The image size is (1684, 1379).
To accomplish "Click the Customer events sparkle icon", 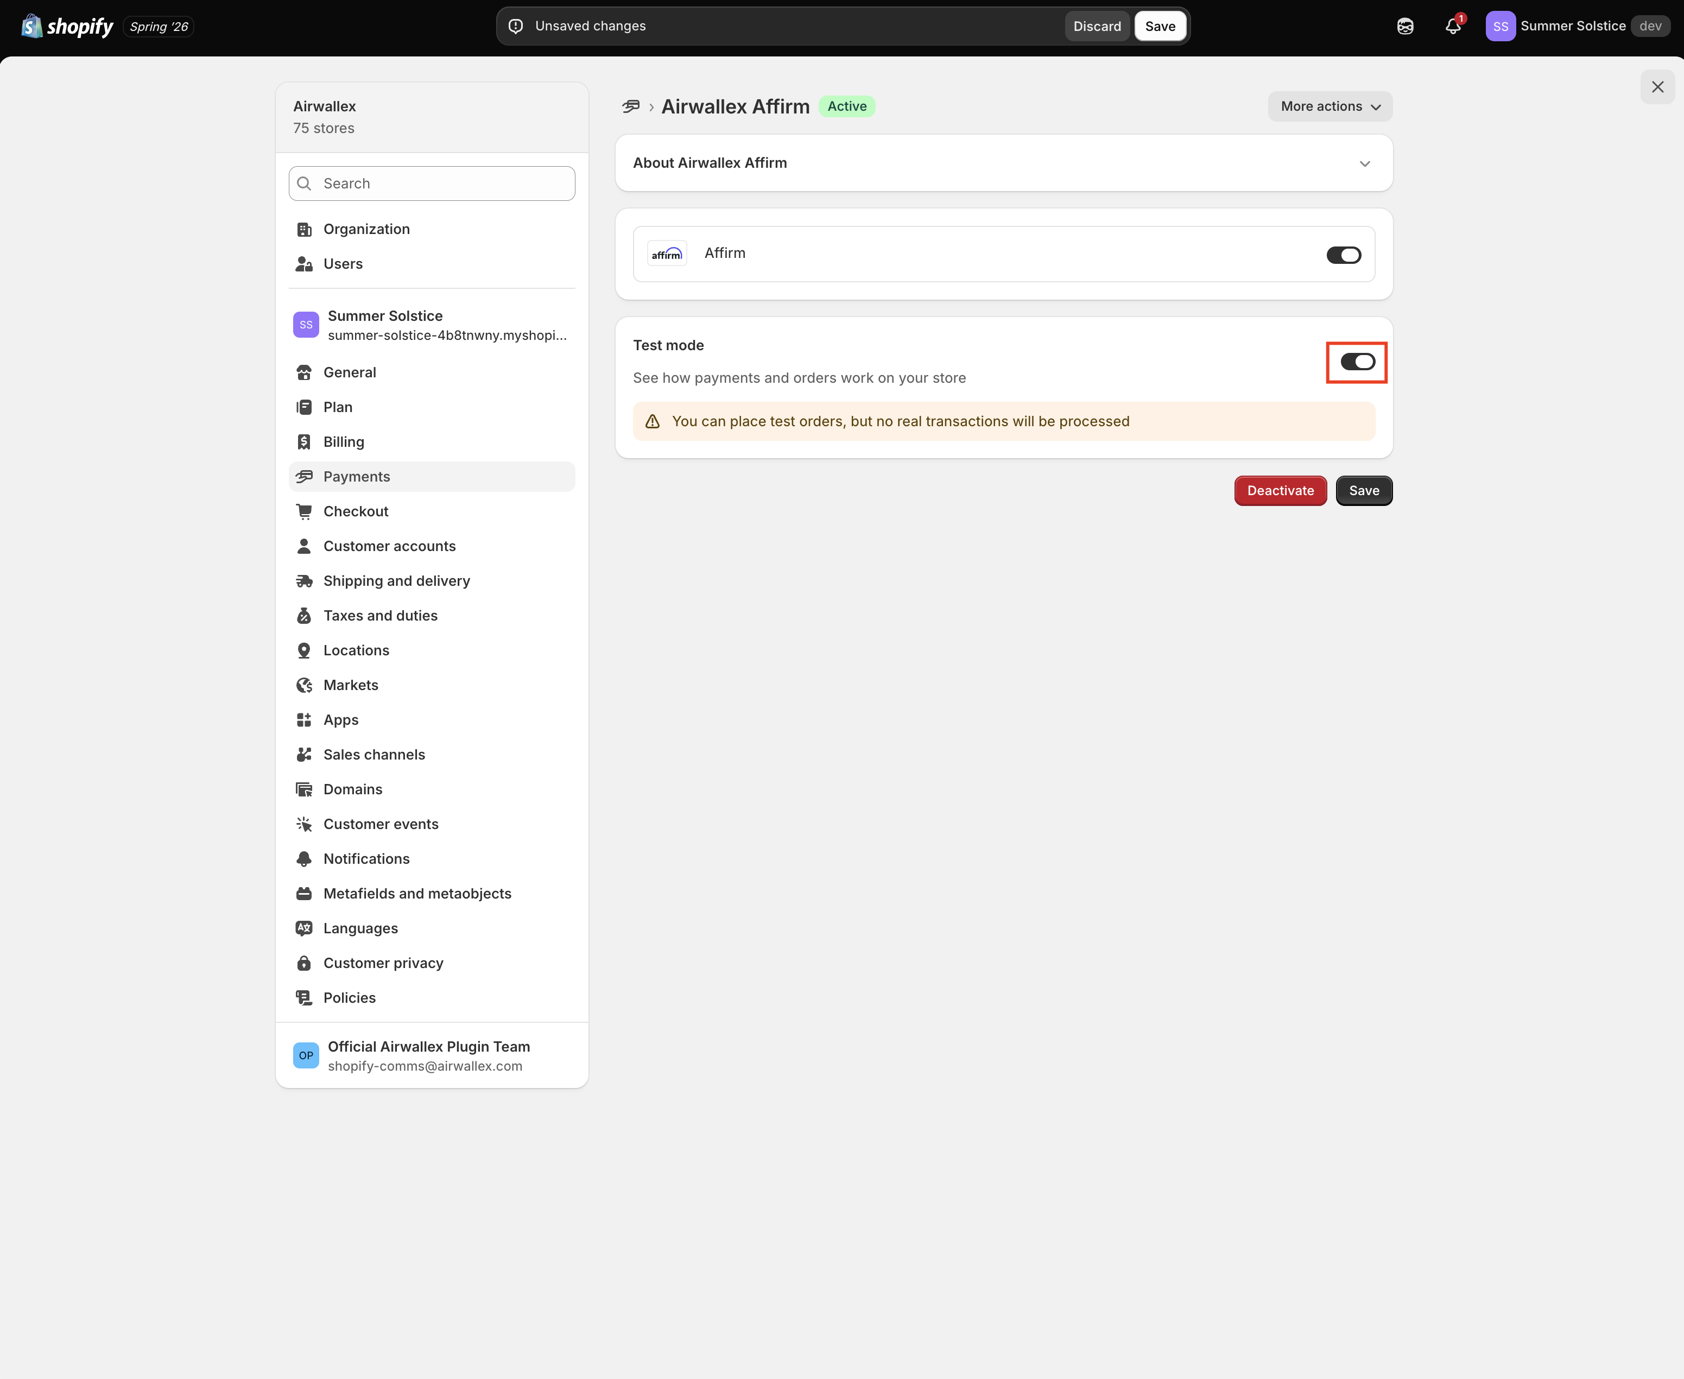I will [x=304, y=825].
